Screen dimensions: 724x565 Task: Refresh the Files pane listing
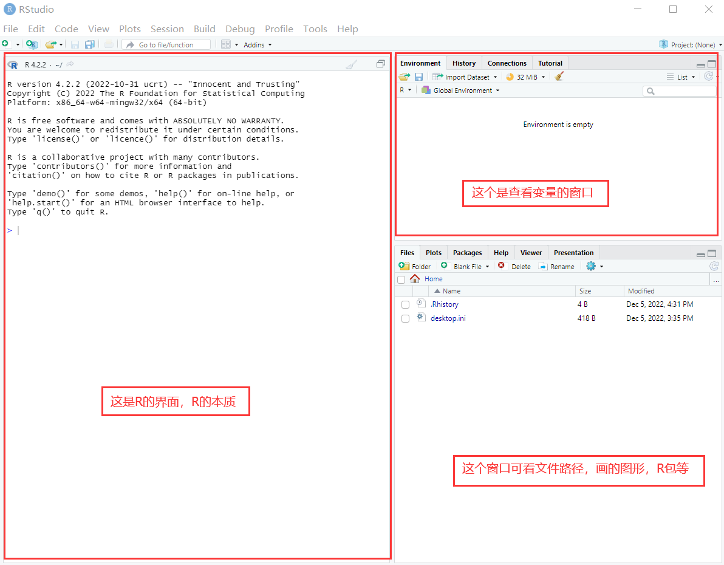[714, 265]
